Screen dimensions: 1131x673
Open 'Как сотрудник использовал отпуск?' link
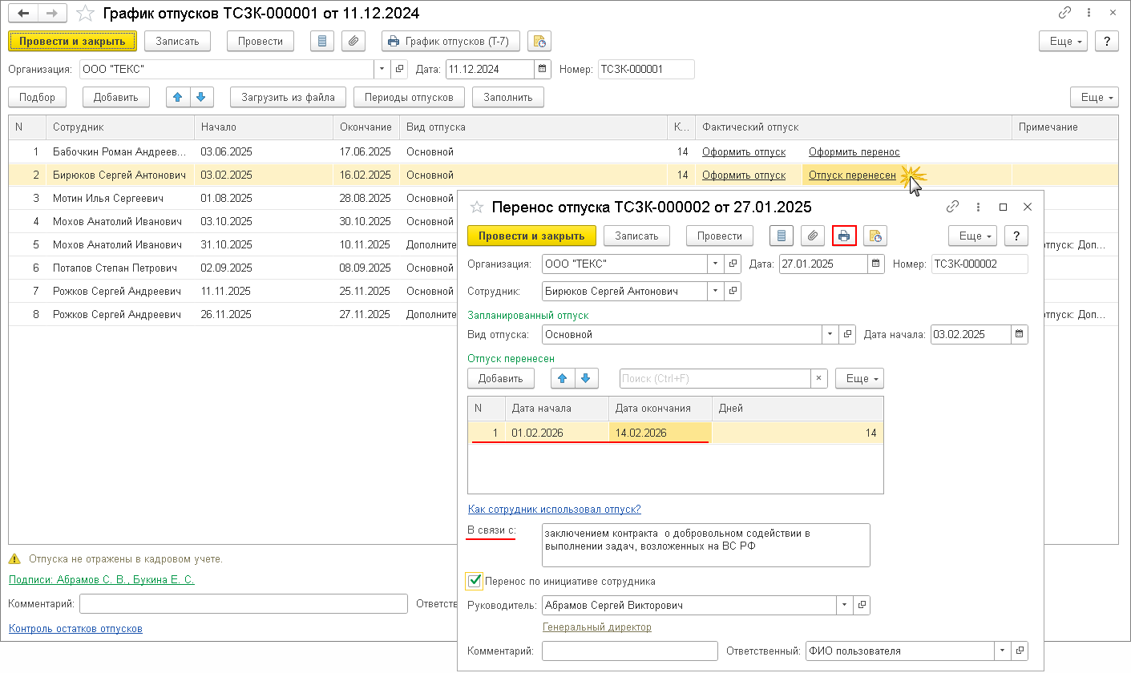pos(554,509)
